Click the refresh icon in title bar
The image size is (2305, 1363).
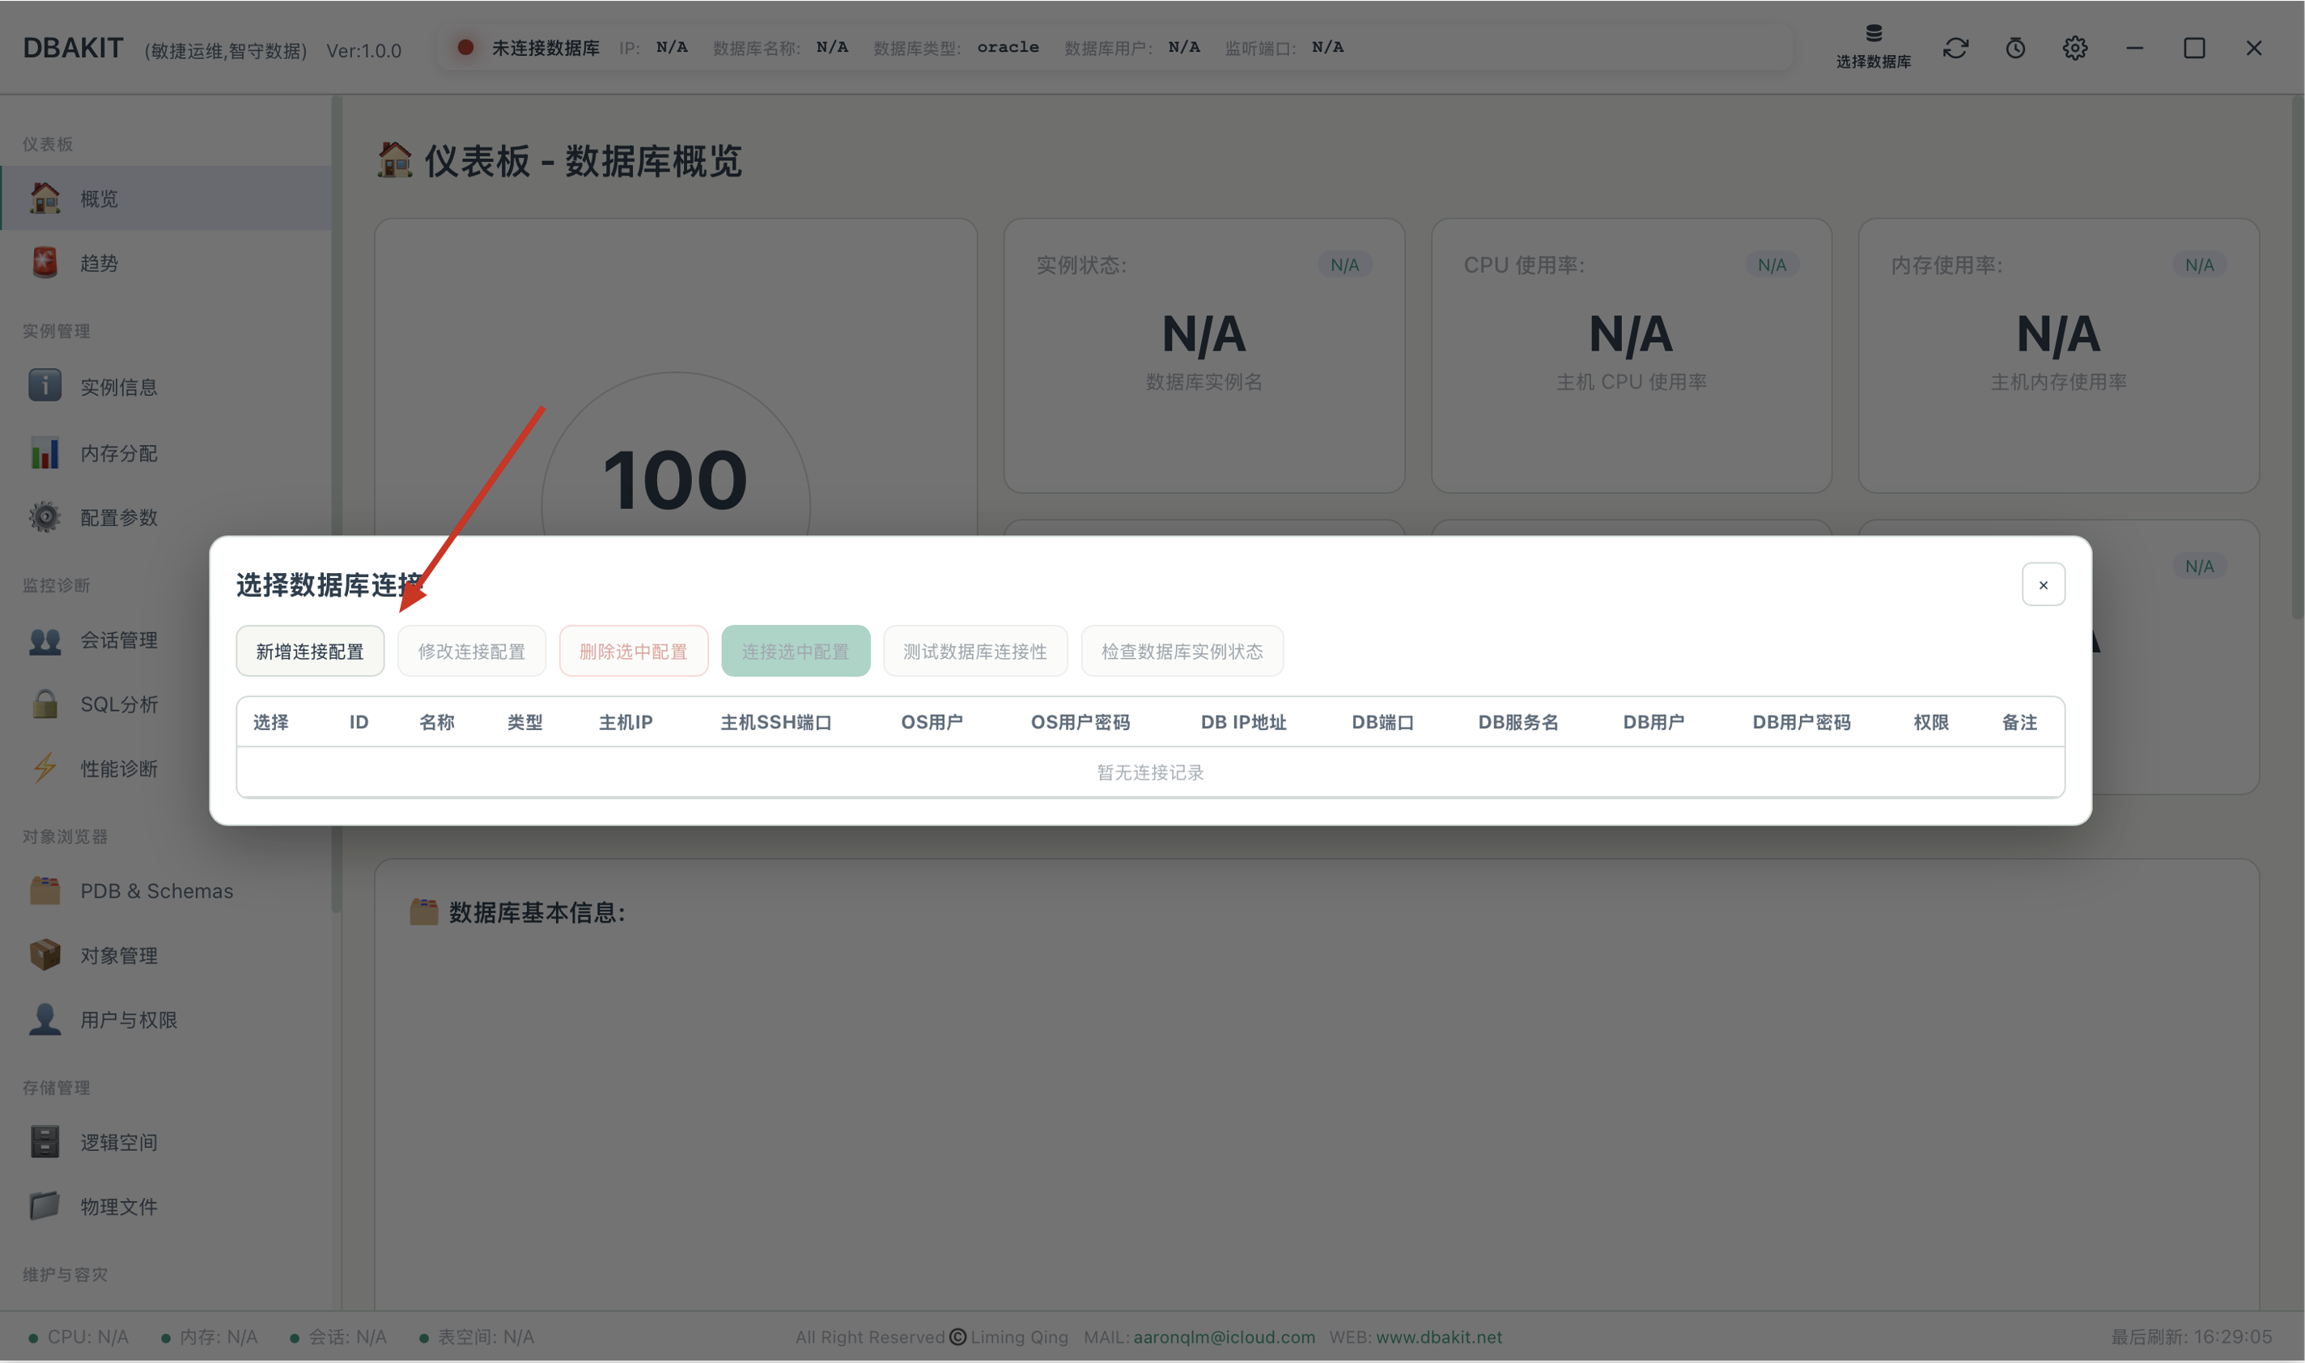[1955, 48]
